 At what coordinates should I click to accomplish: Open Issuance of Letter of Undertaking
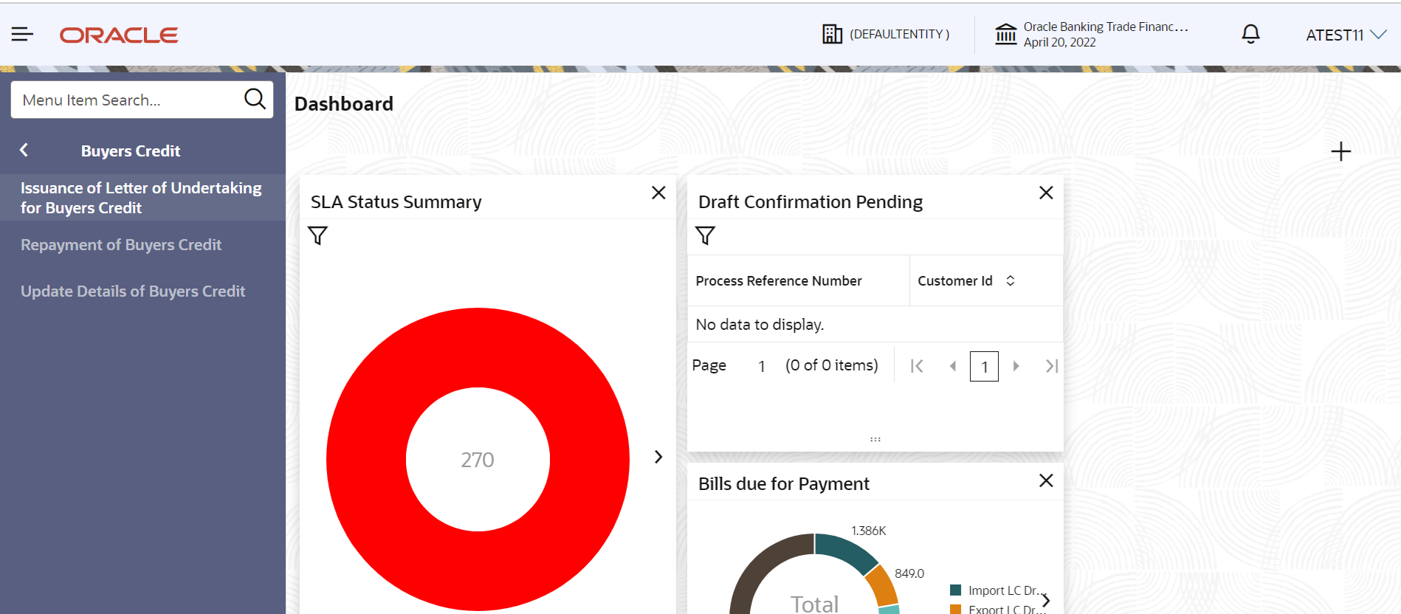pyautogui.click(x=141, y=198)
